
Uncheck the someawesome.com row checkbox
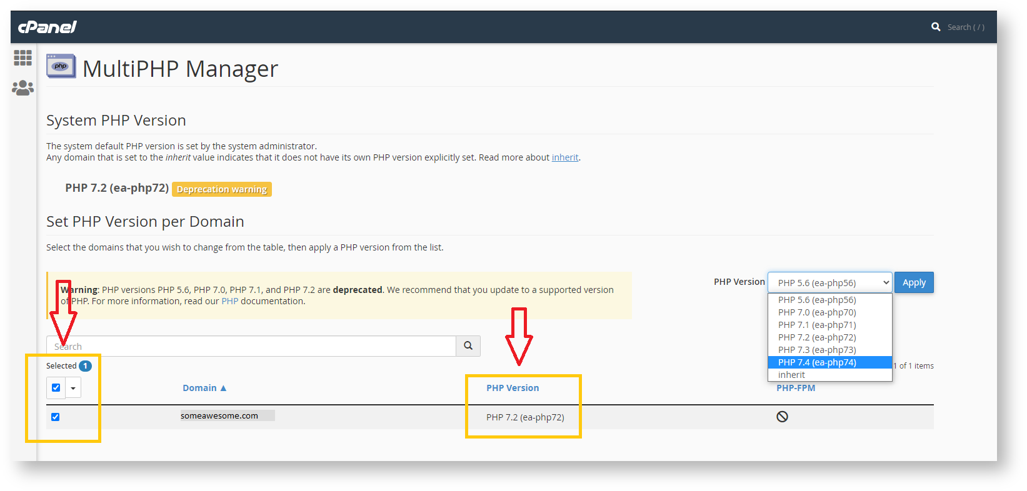coord(55,417)
